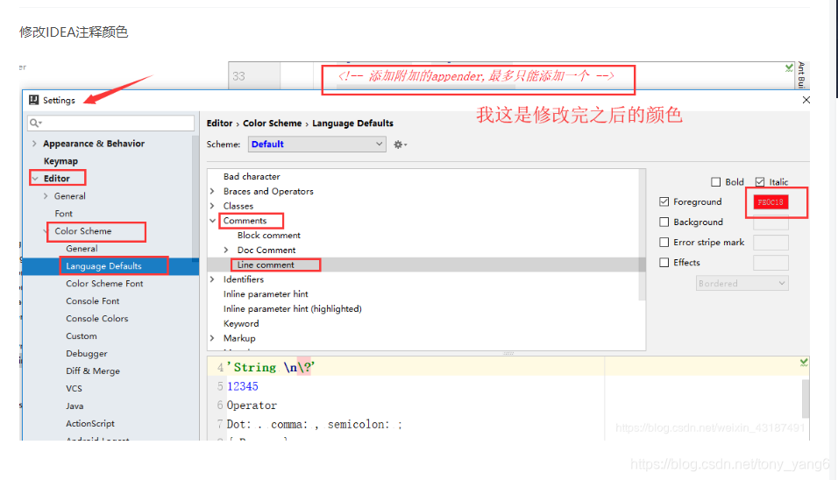
Task: Open Color Scheme Font settings
Action: click(x=105, y=284)
